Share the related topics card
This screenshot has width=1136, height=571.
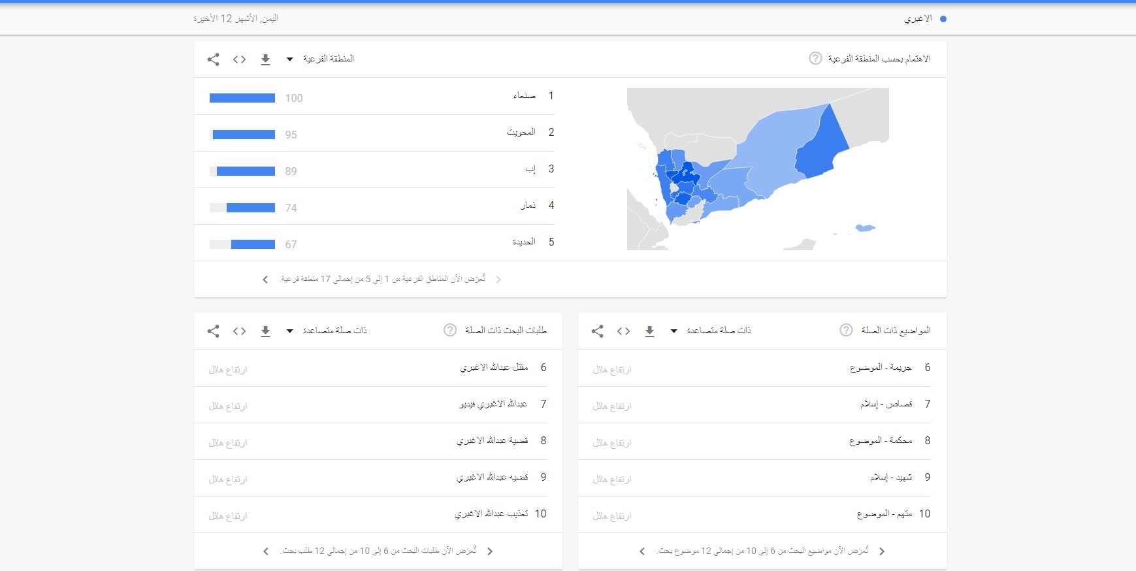click(597, 331)
